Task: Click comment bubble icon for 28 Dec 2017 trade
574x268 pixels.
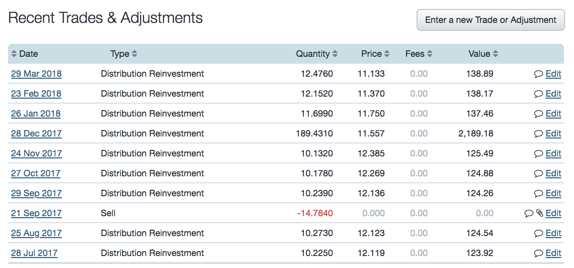Action: point(538,134)
